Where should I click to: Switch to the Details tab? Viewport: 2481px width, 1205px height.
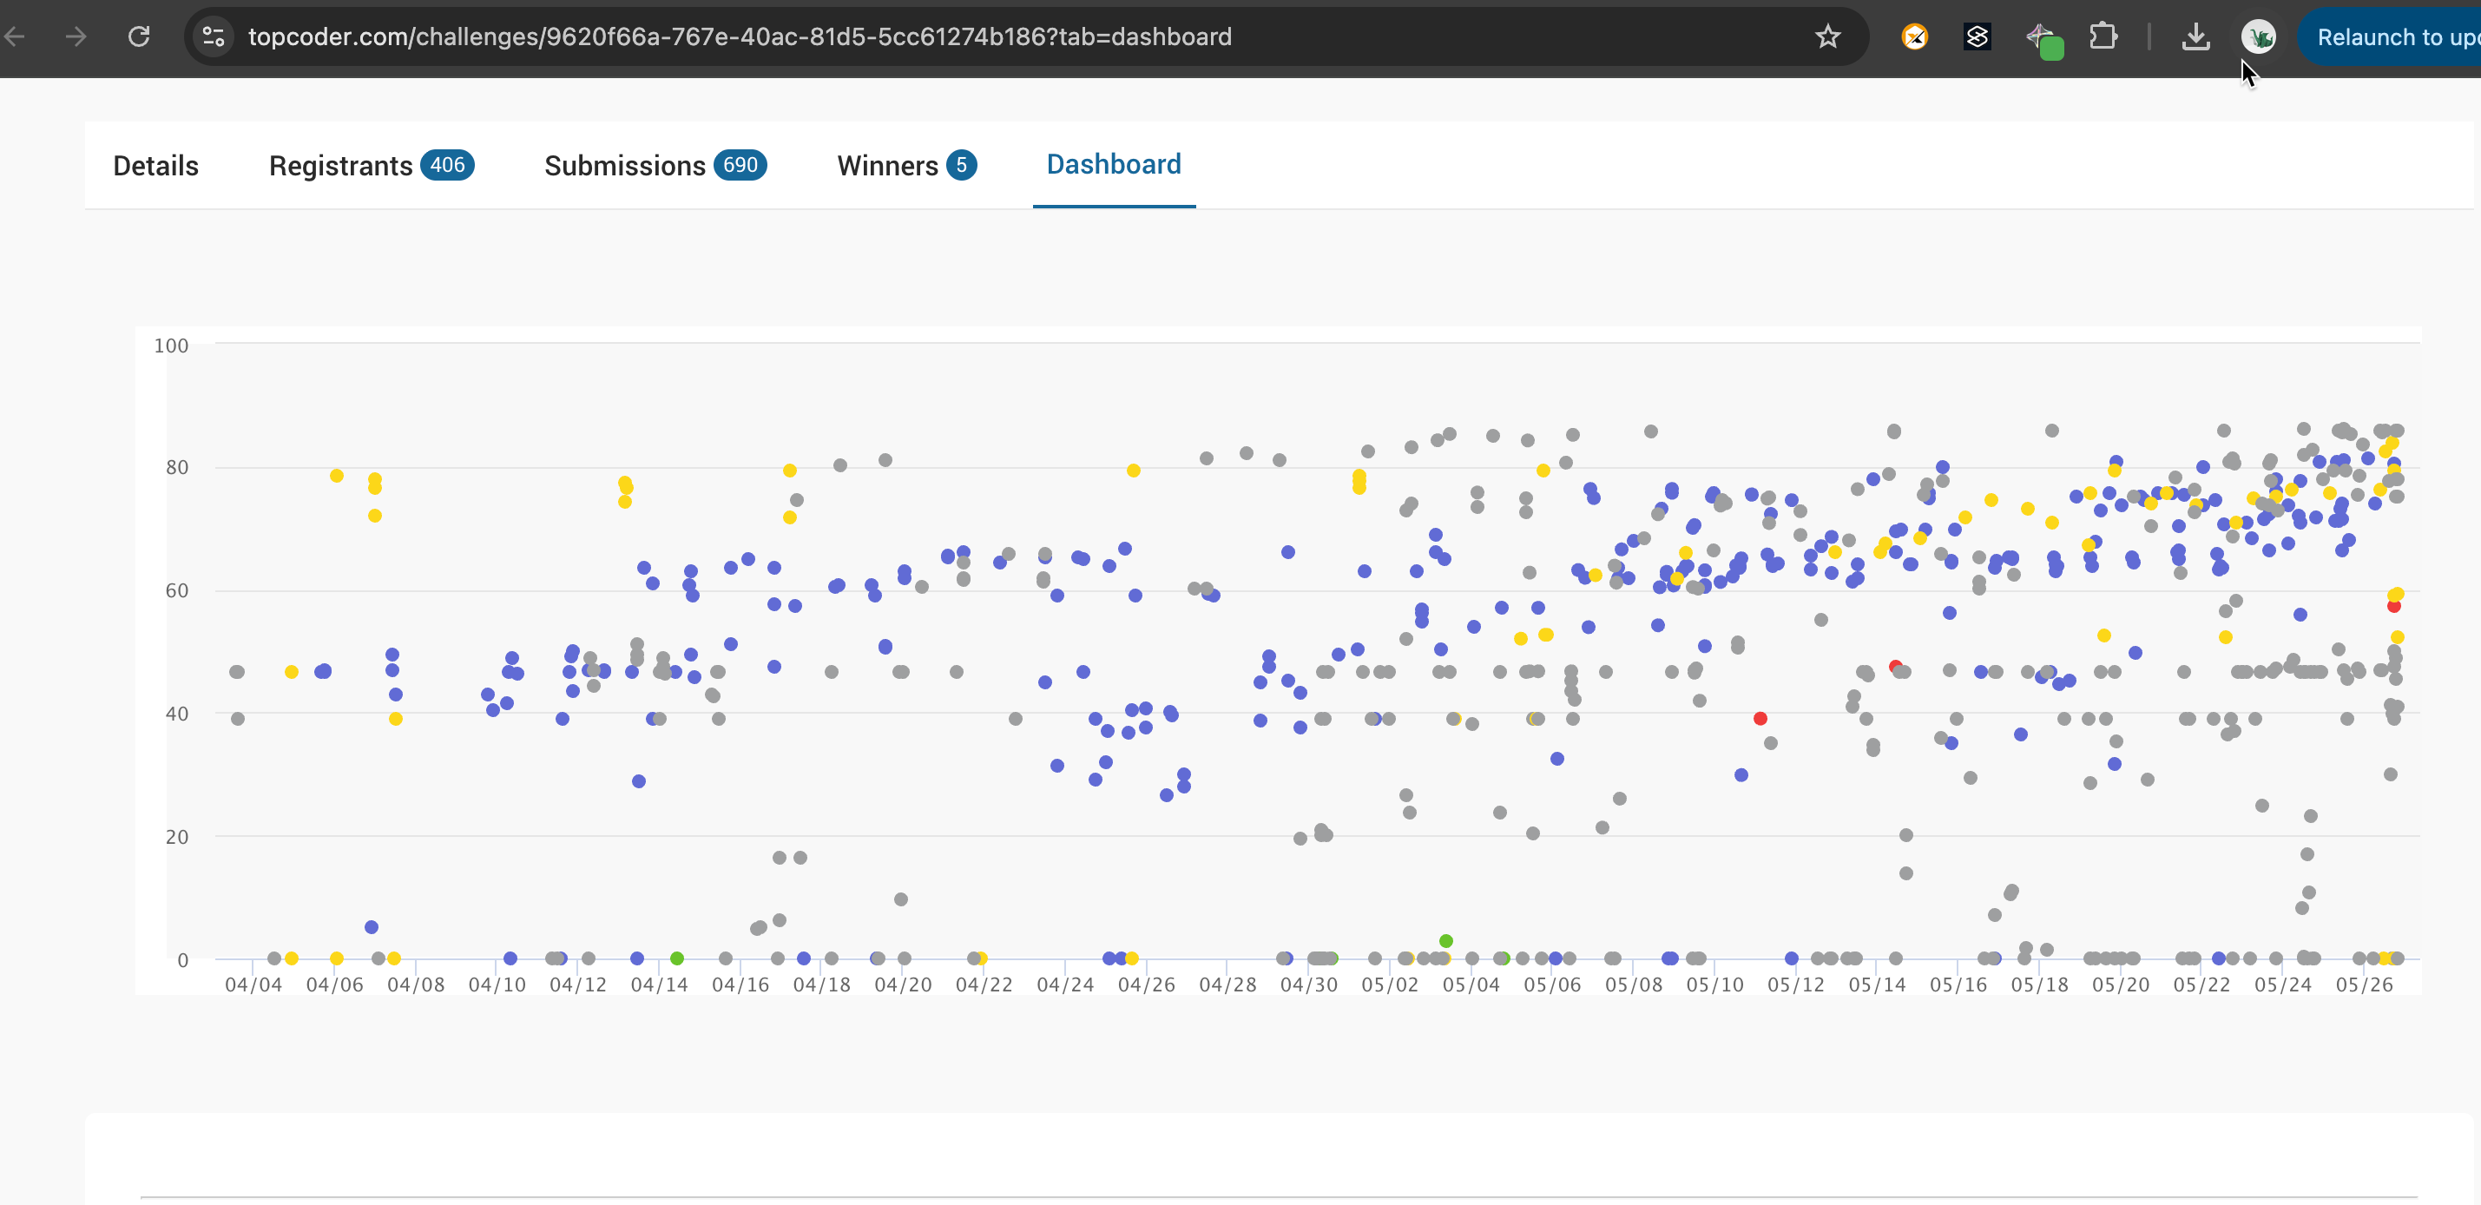(x=156, y=166)
